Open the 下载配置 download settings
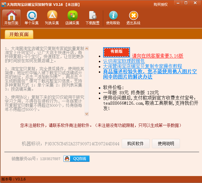202x183 pixels. point(92,18)
